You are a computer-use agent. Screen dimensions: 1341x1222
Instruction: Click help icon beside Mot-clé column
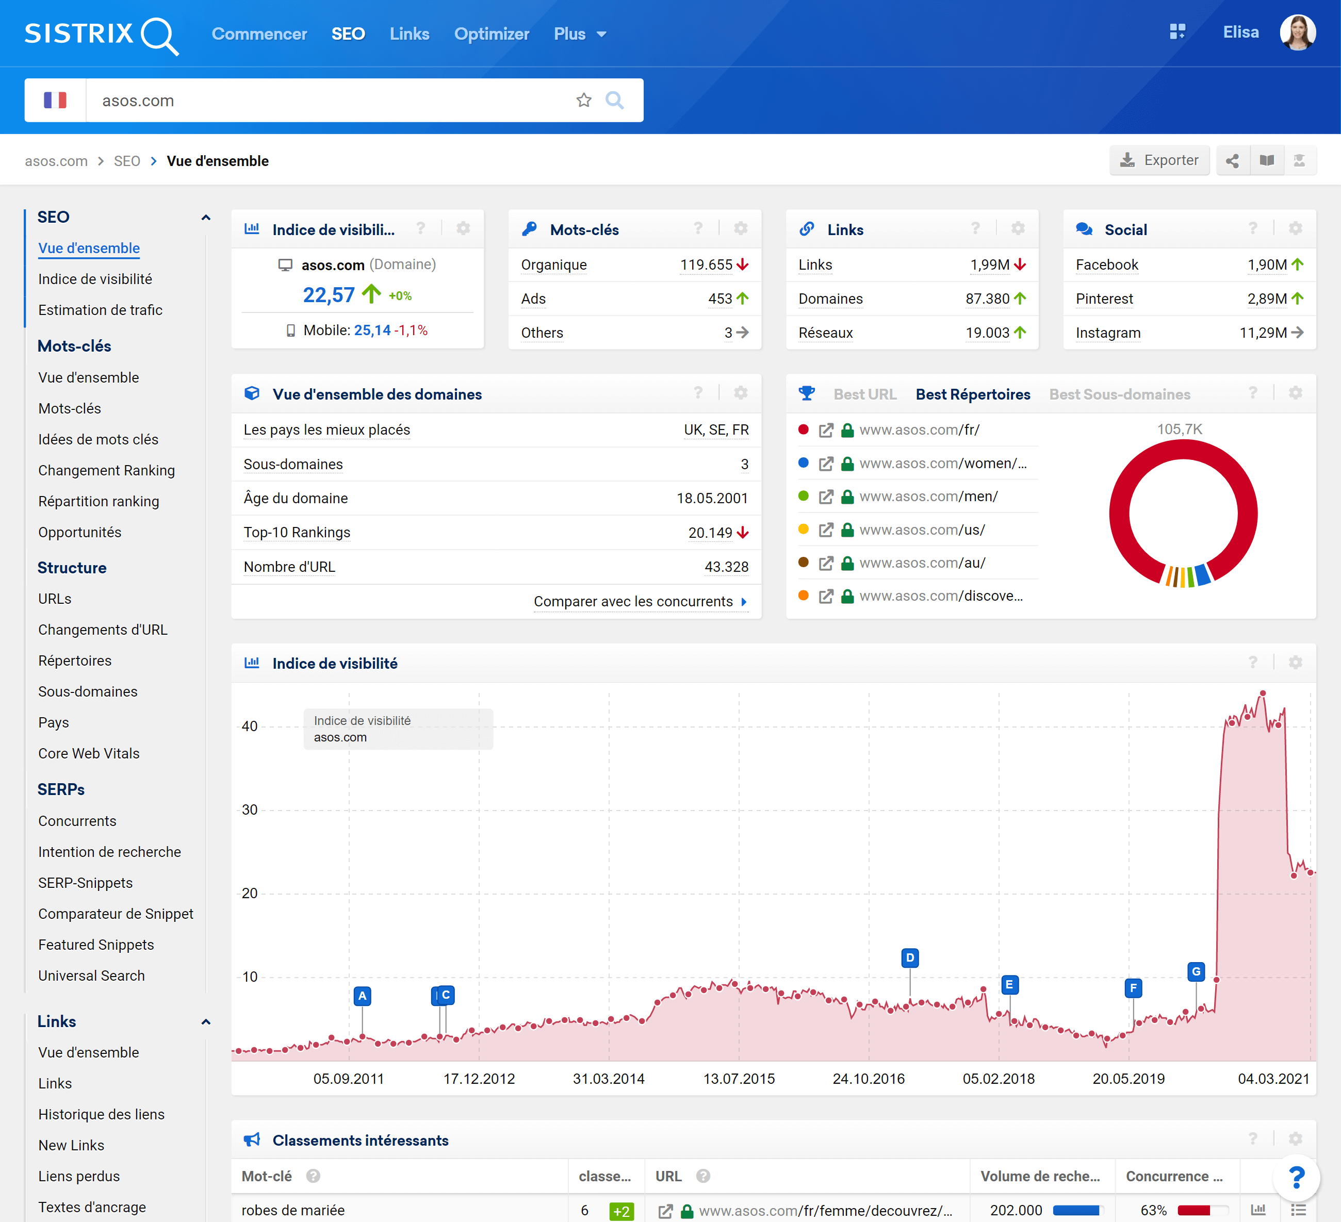(313, 1176)
